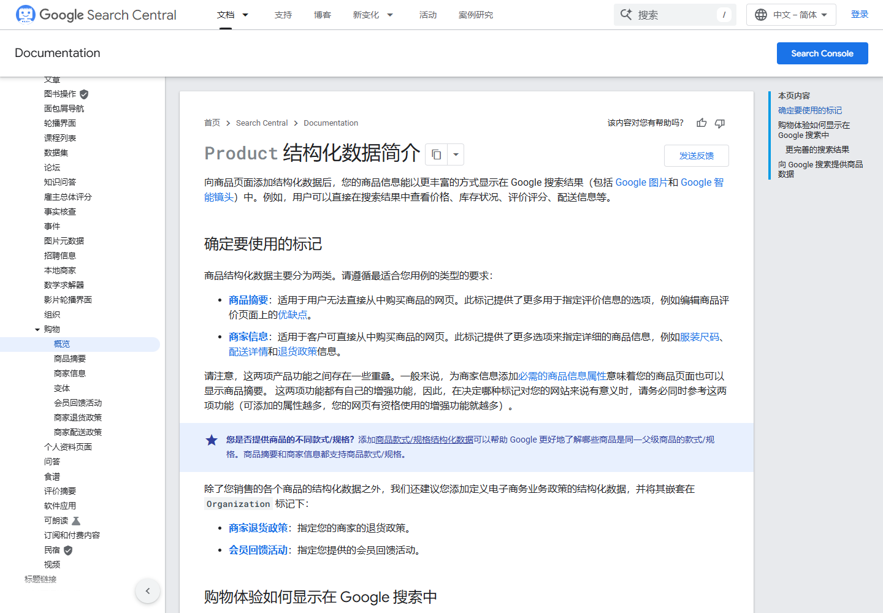Collapse the 购物 tree section

click(37, 330)
